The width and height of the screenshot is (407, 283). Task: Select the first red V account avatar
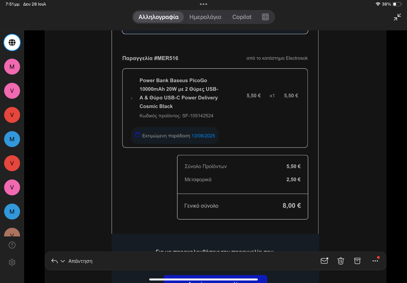[12, 115]
